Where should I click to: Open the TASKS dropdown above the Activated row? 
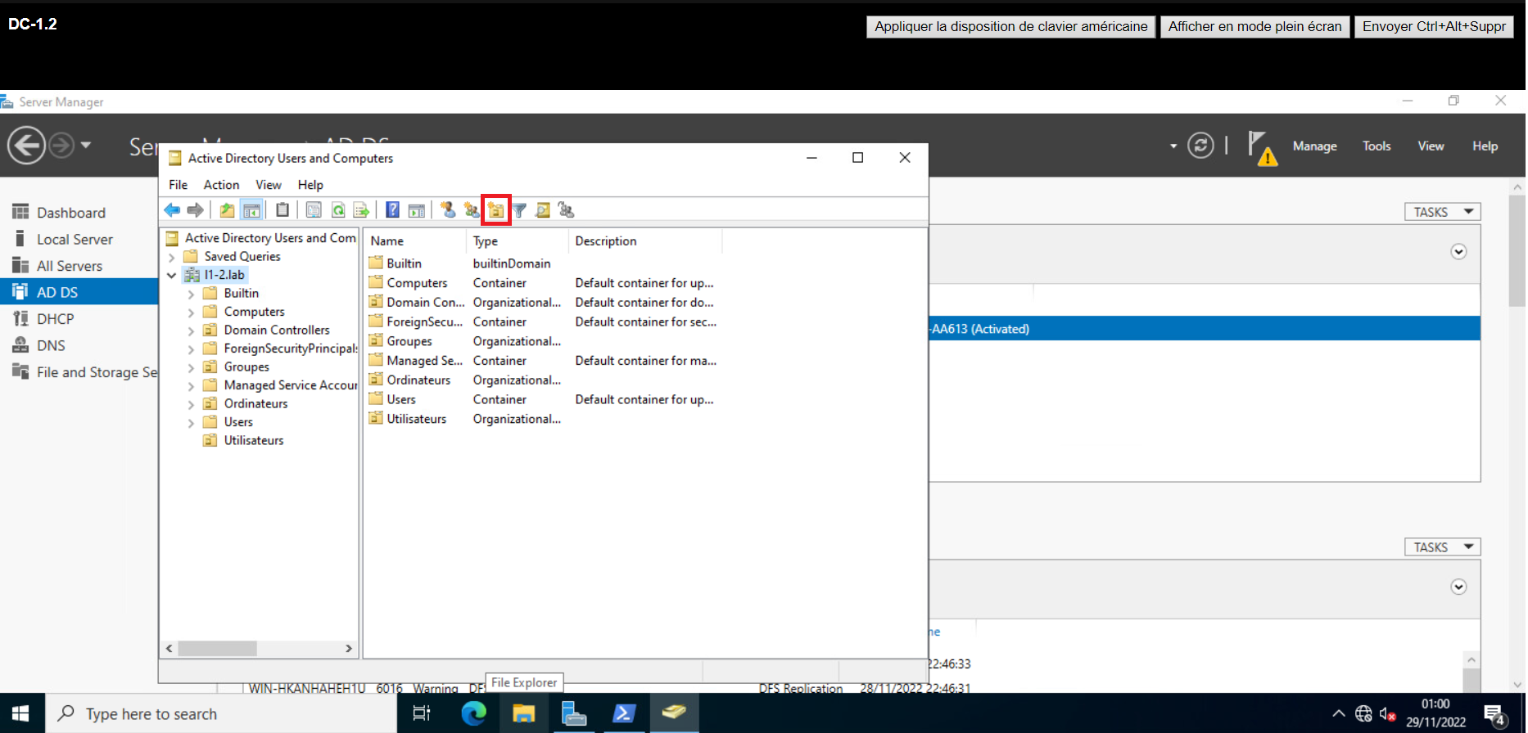coord(1443,212)
